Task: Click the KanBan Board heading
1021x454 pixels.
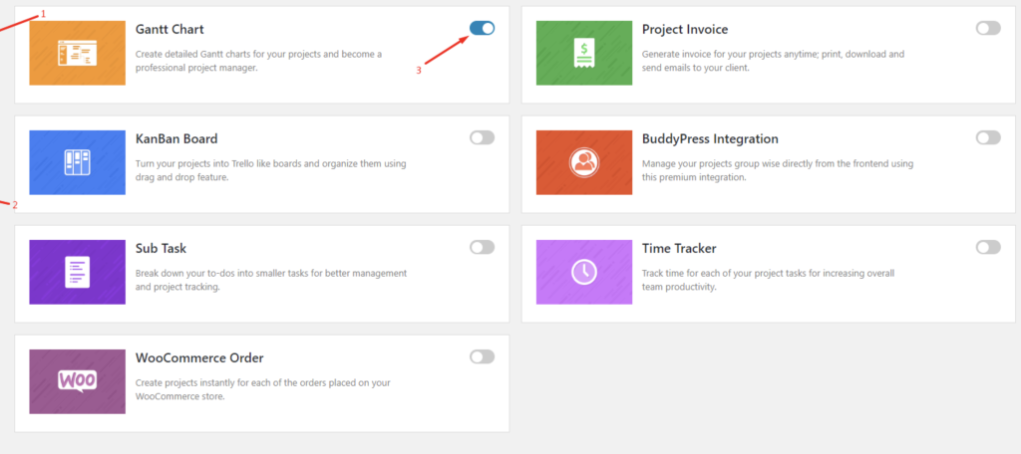Action: point(176,138)
